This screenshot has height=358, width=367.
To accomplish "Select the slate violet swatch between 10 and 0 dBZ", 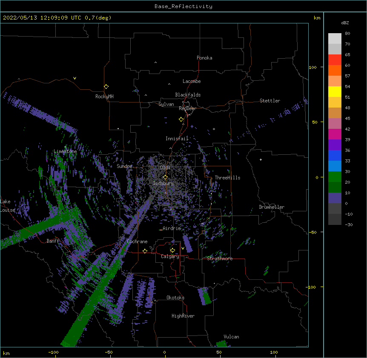I will 335,198.
